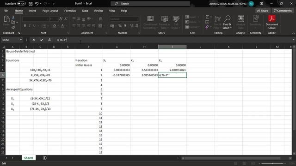Click the Analyze Data icon

[240, 22]
